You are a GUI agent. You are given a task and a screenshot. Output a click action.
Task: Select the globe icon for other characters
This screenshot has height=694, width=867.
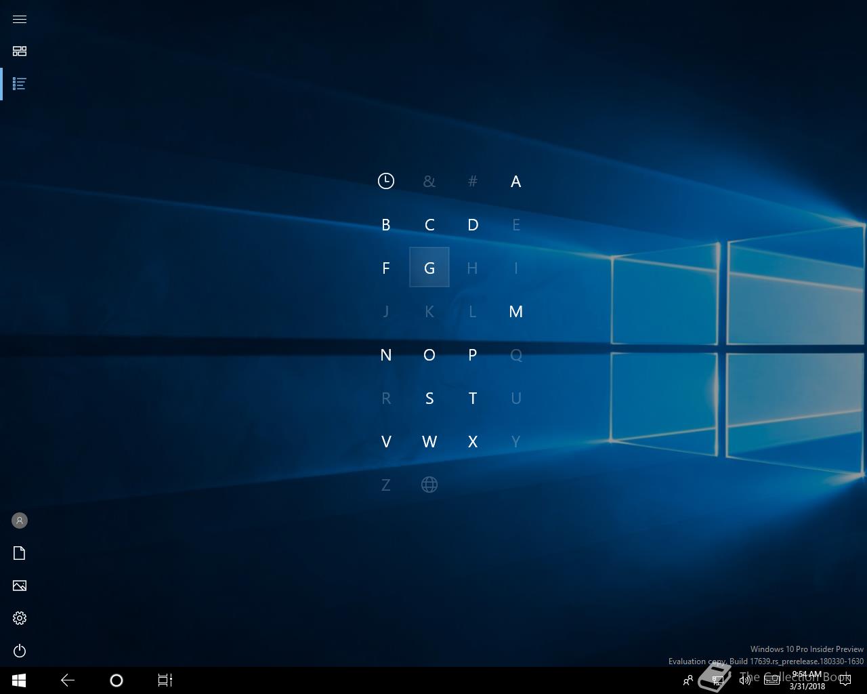(429, 485)
